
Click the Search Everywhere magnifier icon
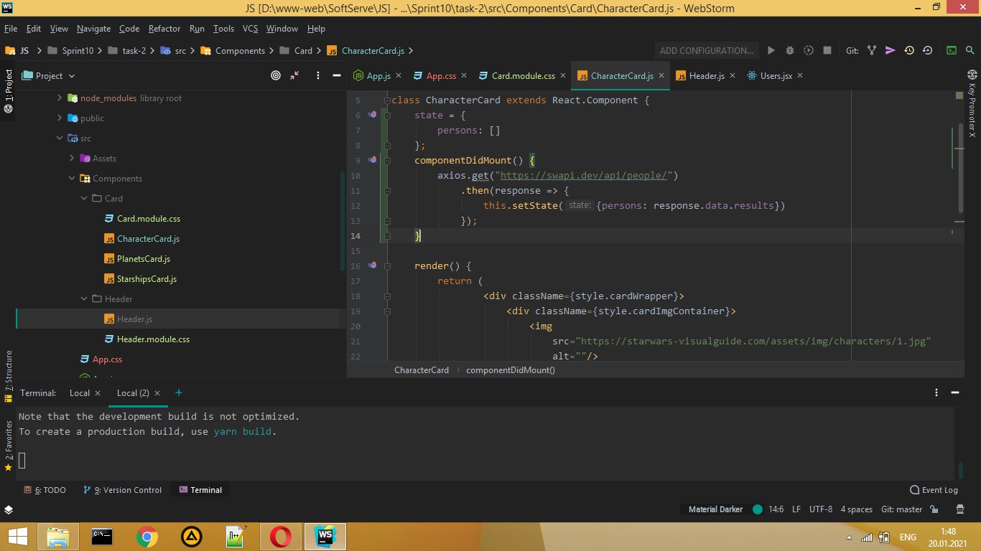click(969, 51)
